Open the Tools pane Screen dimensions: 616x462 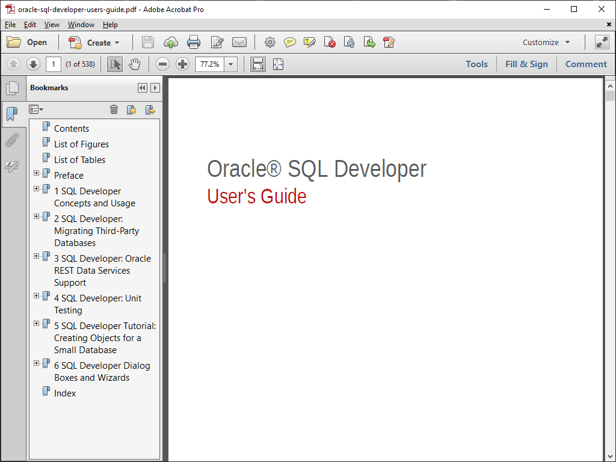click(x=476, y=64)
